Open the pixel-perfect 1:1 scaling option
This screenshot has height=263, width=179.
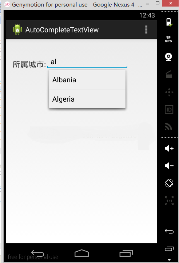click(169, 201)
